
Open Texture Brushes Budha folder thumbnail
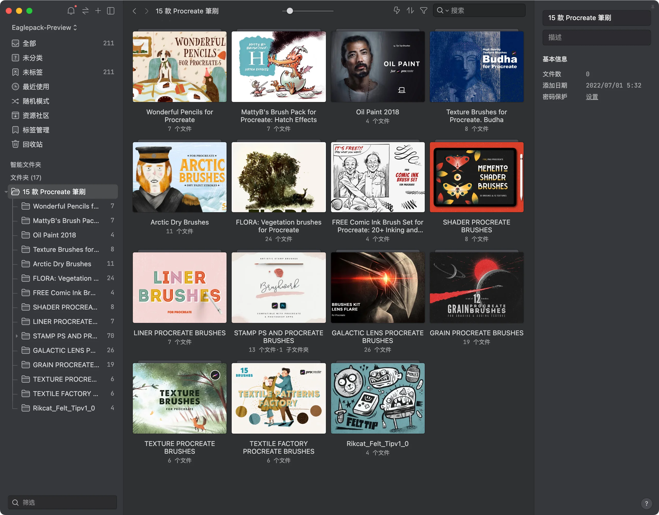(x=476, y=67)
